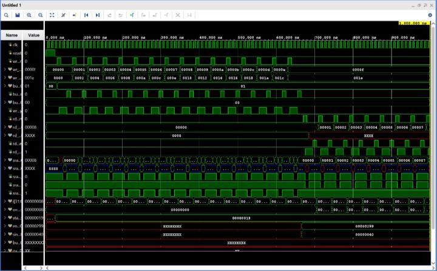
Task: Select the reset signal row
Action: 16,53
